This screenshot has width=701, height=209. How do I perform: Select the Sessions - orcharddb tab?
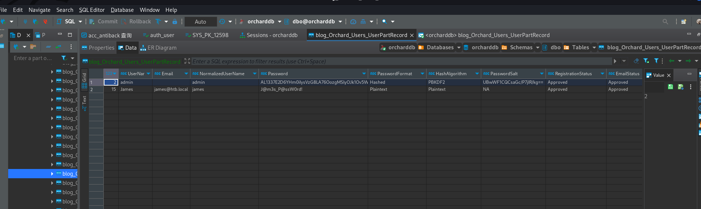pyautogui.click(x=268, y=35)
